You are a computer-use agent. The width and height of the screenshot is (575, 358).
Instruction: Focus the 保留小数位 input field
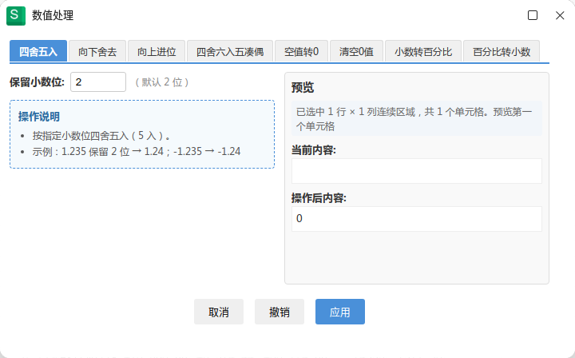pyautogui.click(x=98, y=82)
